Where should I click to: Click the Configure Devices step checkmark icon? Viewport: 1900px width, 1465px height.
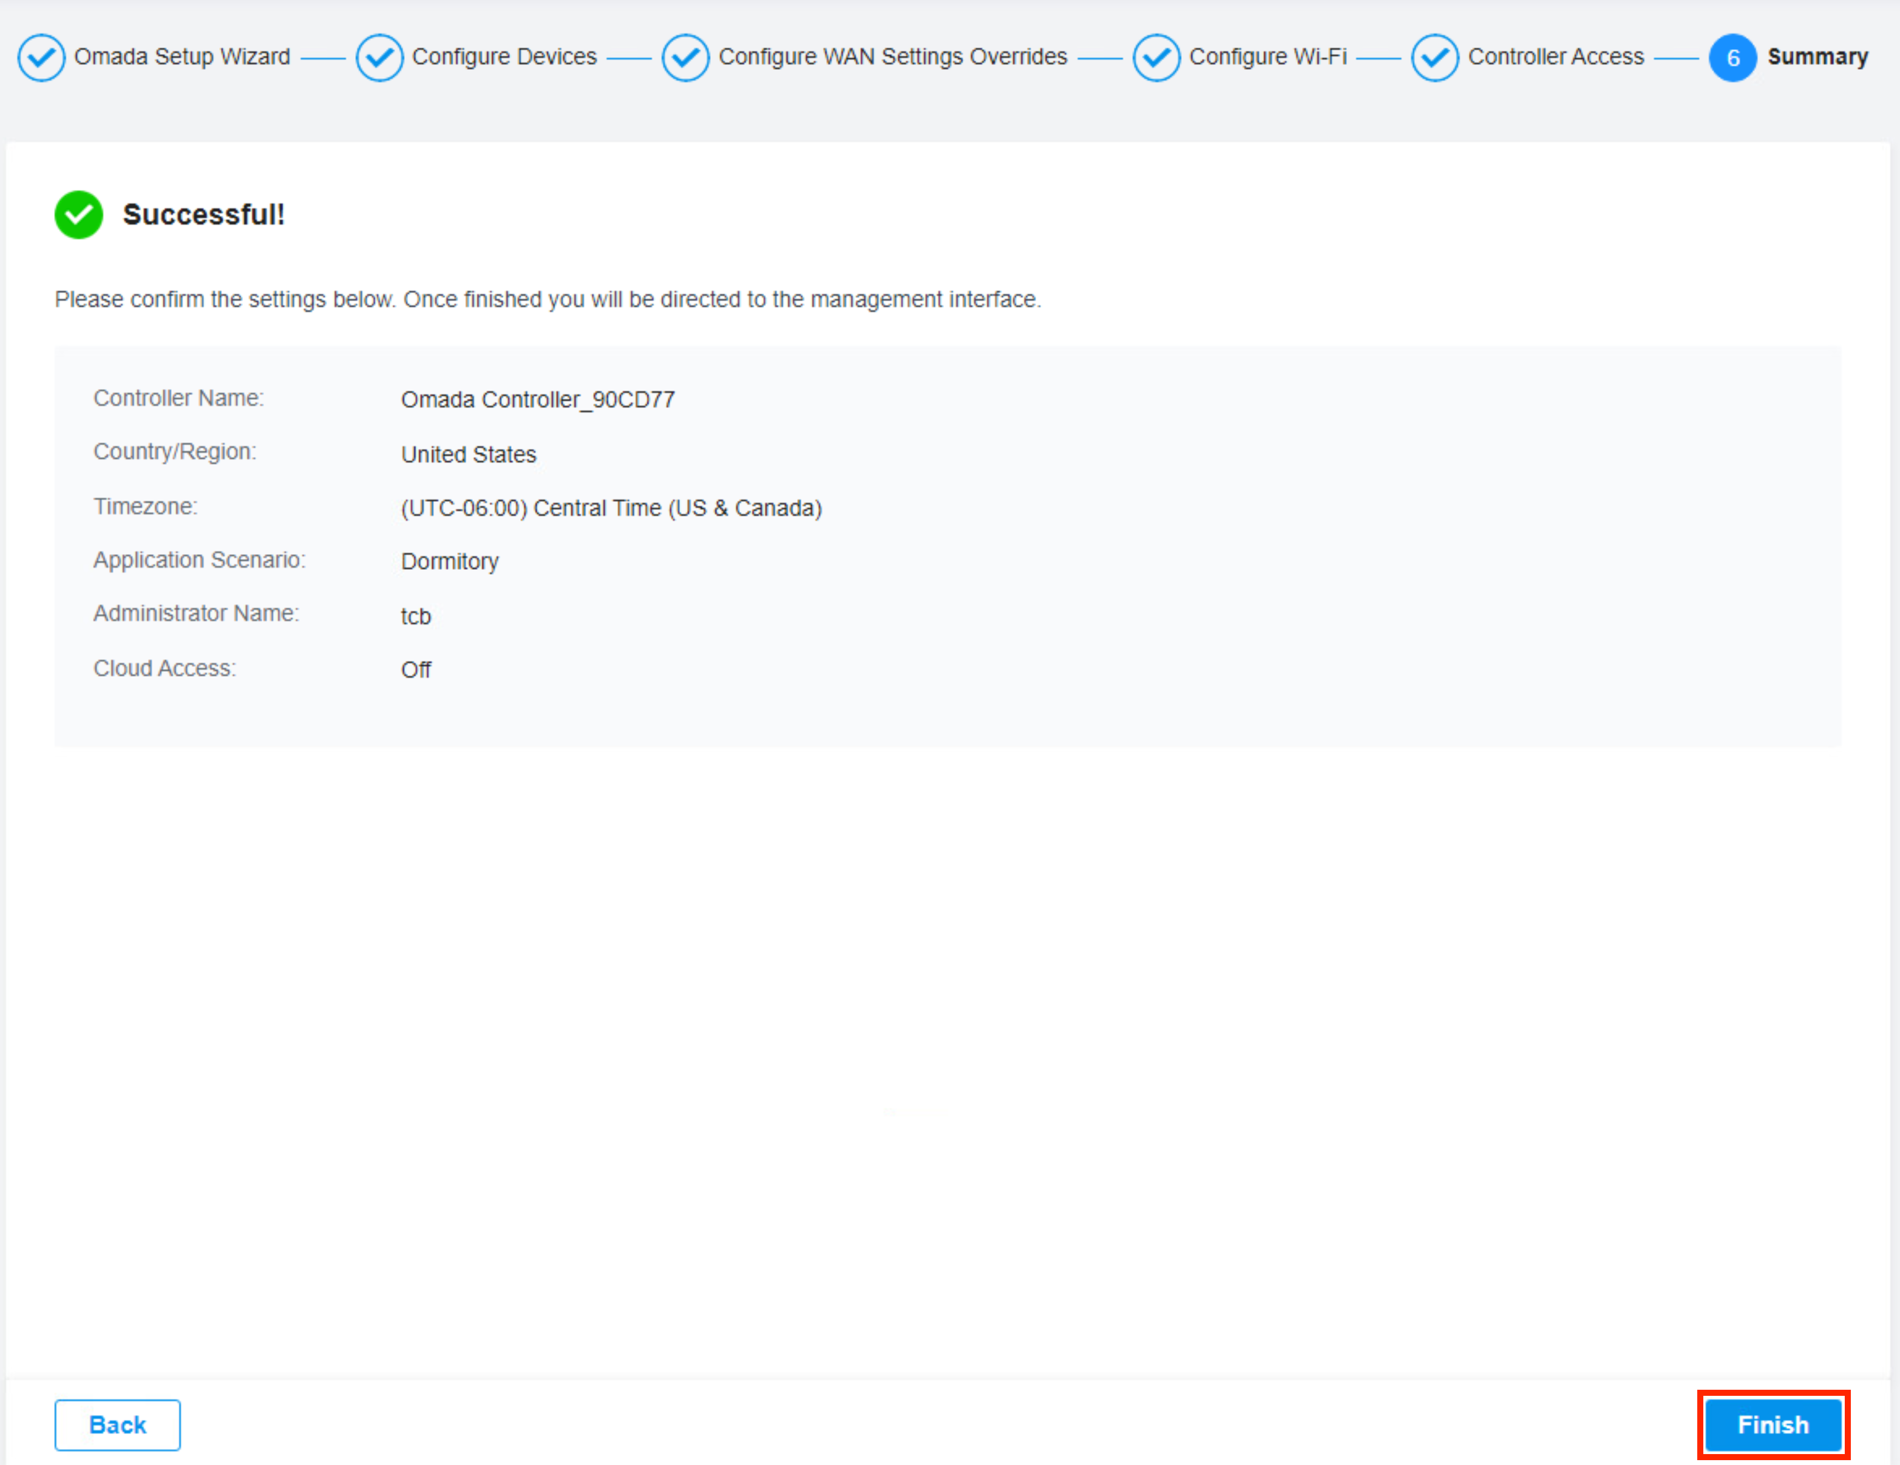[379, 58]
